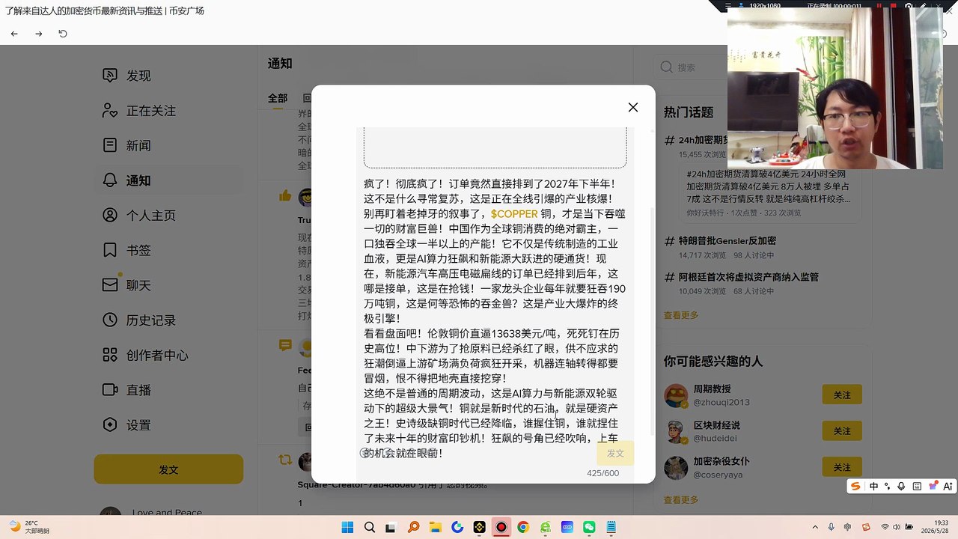Viewport: 958px width, 539px height.
Task: Click the yellow 发文 button in sidebar
Action: 168,470
